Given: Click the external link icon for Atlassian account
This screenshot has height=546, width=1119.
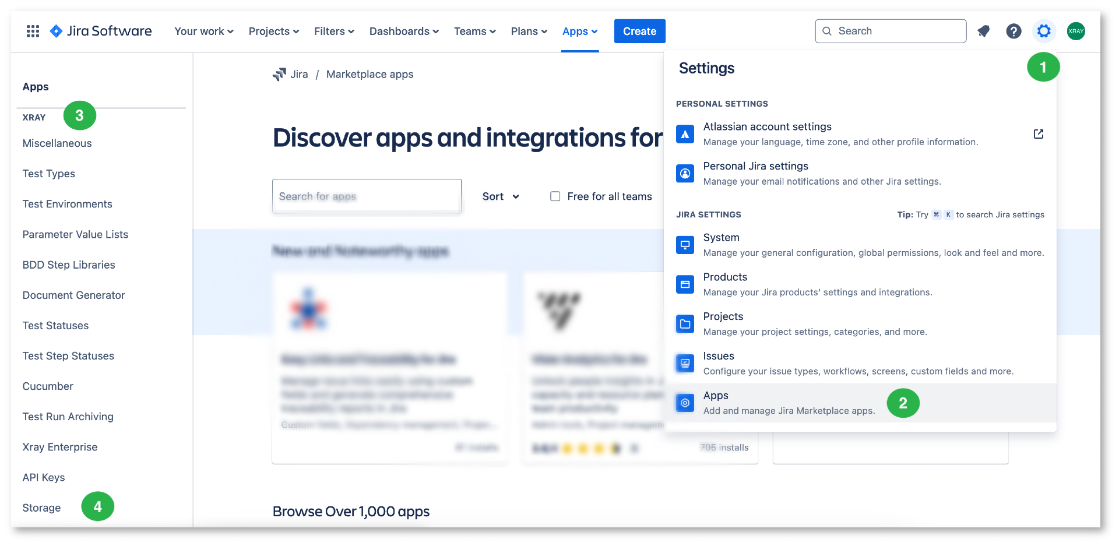Looking at the screenshot, I should 1039,134.
